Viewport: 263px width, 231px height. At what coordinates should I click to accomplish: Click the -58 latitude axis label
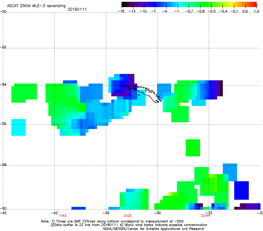point(3,165)
